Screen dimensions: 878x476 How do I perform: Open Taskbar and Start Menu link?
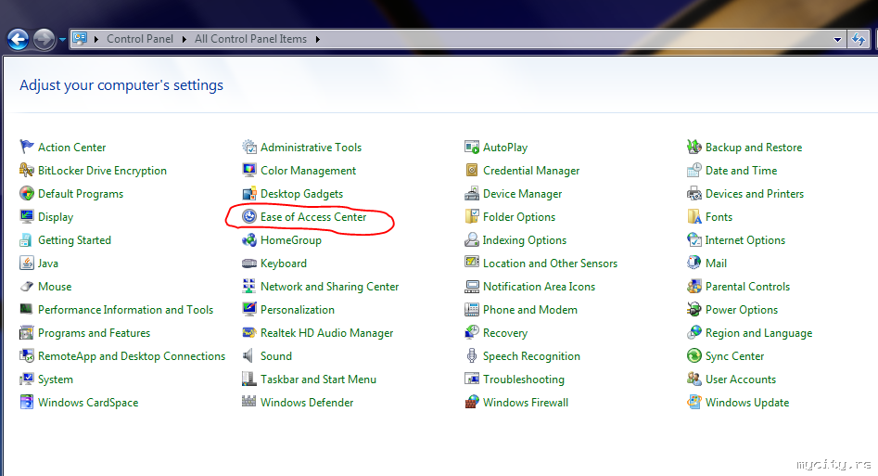click(318, 379)
